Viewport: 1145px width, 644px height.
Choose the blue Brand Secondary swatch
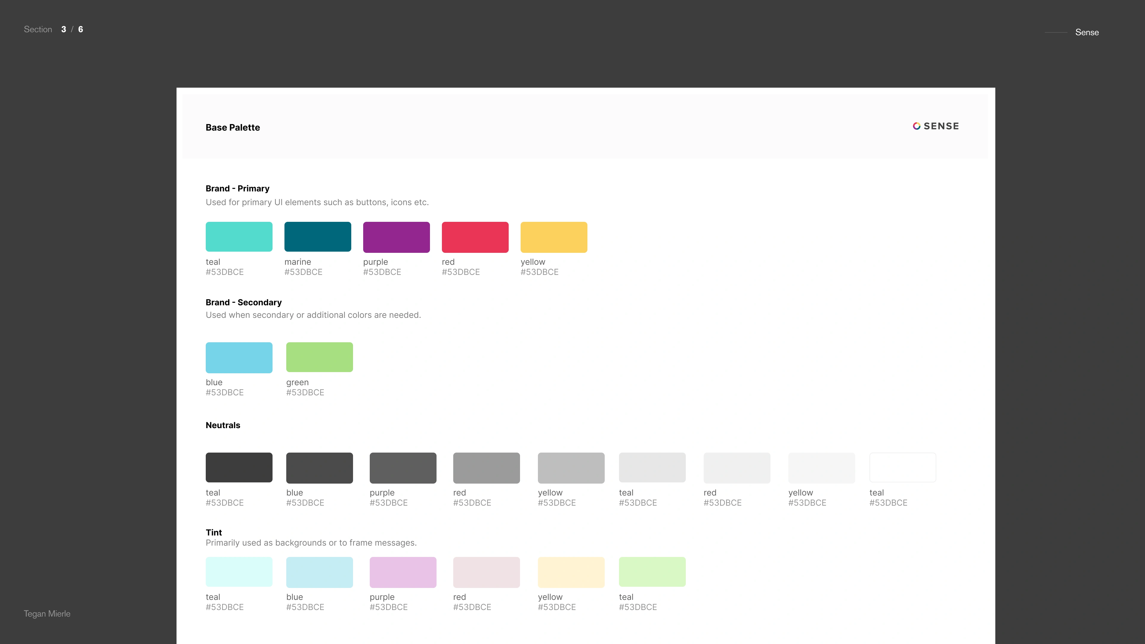pyautogui.click(x=239, y=358)
